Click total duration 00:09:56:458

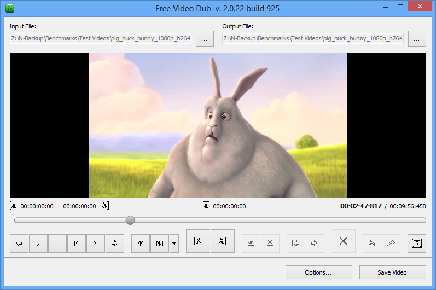[x=408, y=206]
